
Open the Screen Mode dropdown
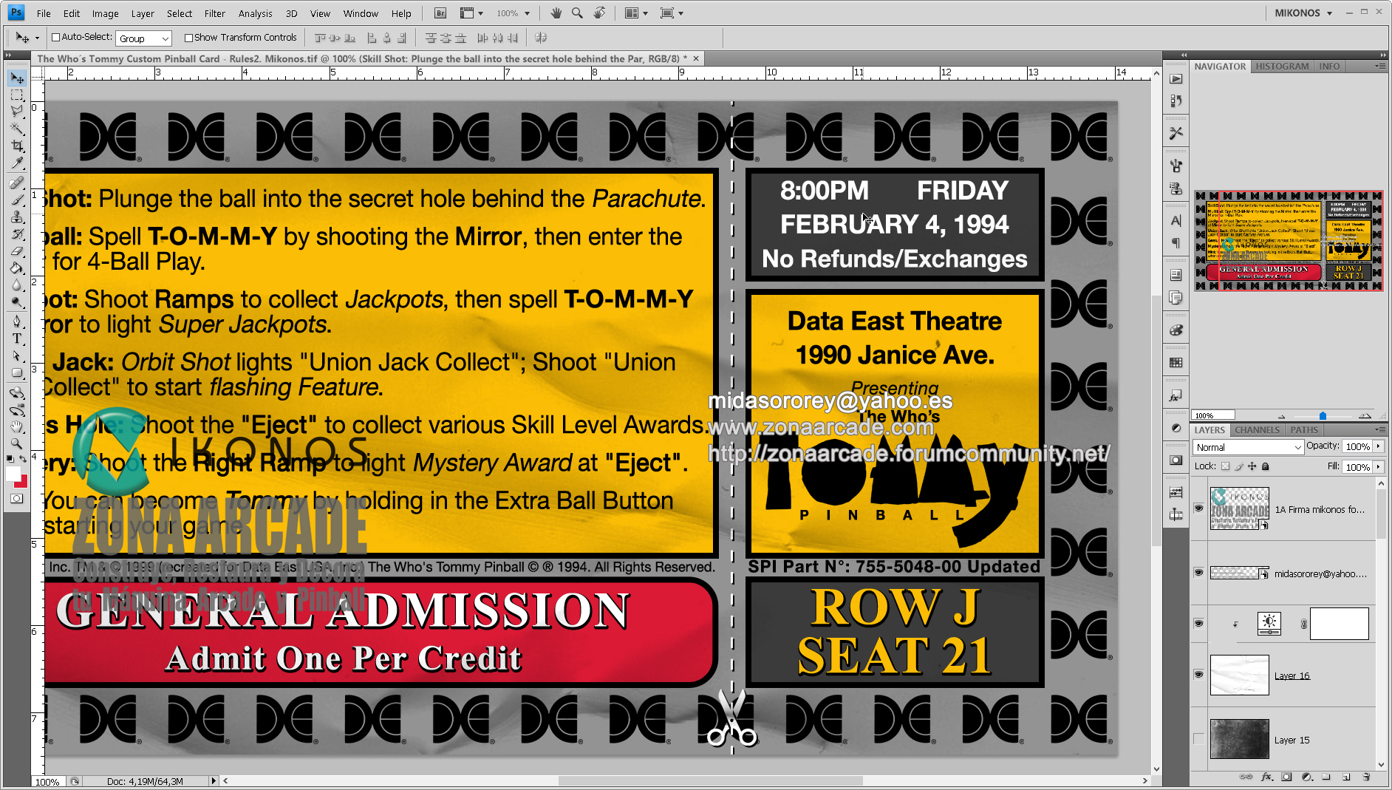click(671, 13)
